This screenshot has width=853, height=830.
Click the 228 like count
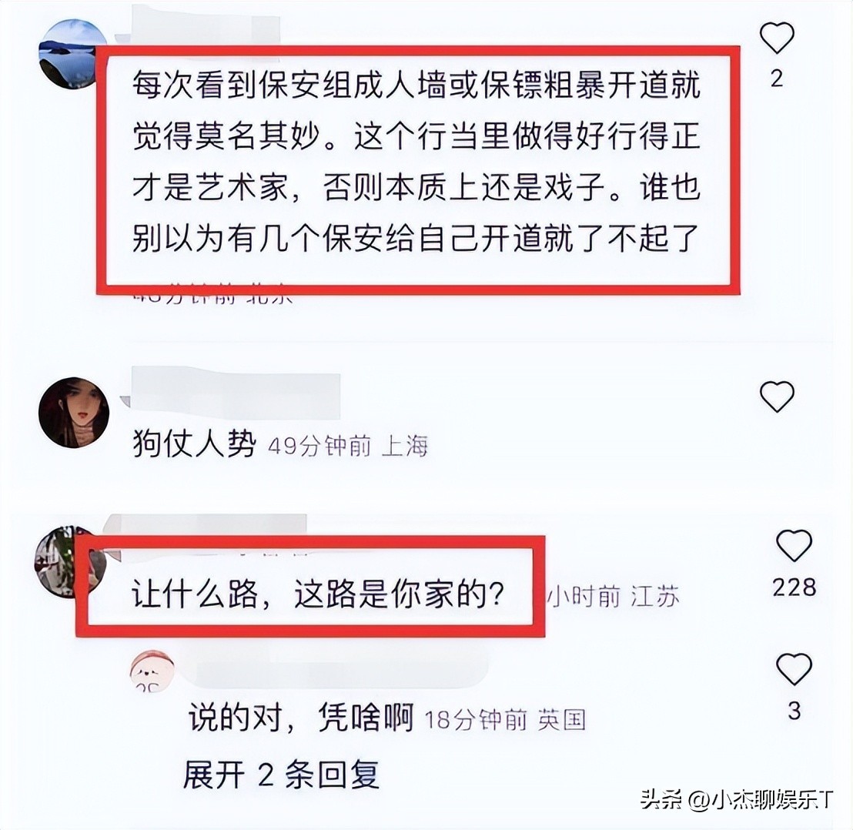pos(794,587)
